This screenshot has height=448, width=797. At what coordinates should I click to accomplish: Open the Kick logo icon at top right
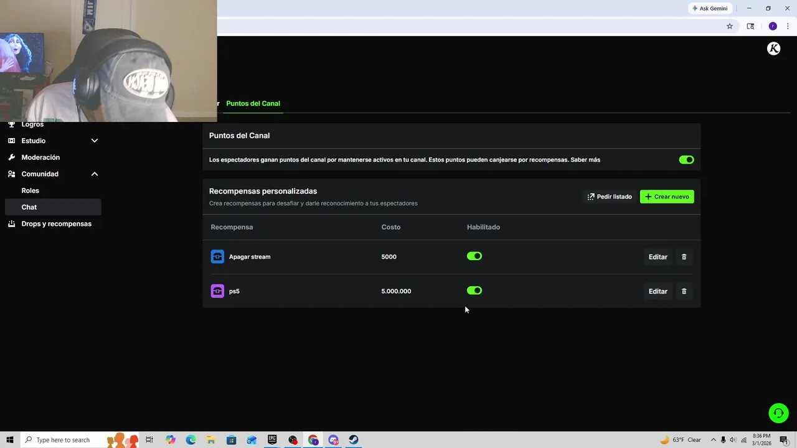tap(773, 49)
